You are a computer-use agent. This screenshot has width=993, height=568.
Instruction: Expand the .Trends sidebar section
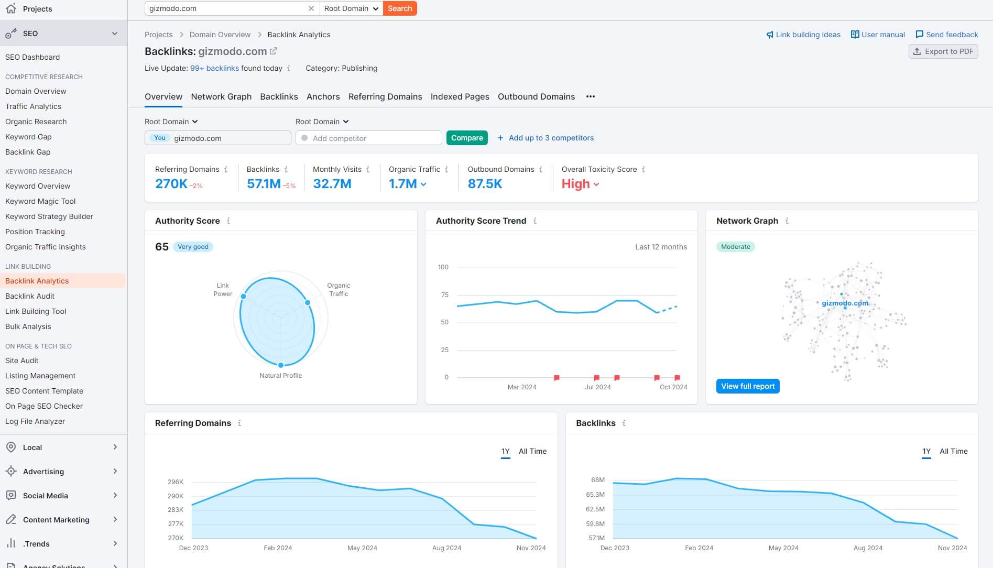[115, 543]
